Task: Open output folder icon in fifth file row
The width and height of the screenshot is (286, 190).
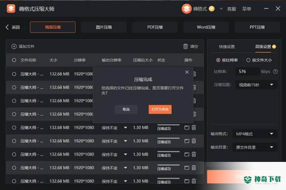Action: tap(186, 128)
